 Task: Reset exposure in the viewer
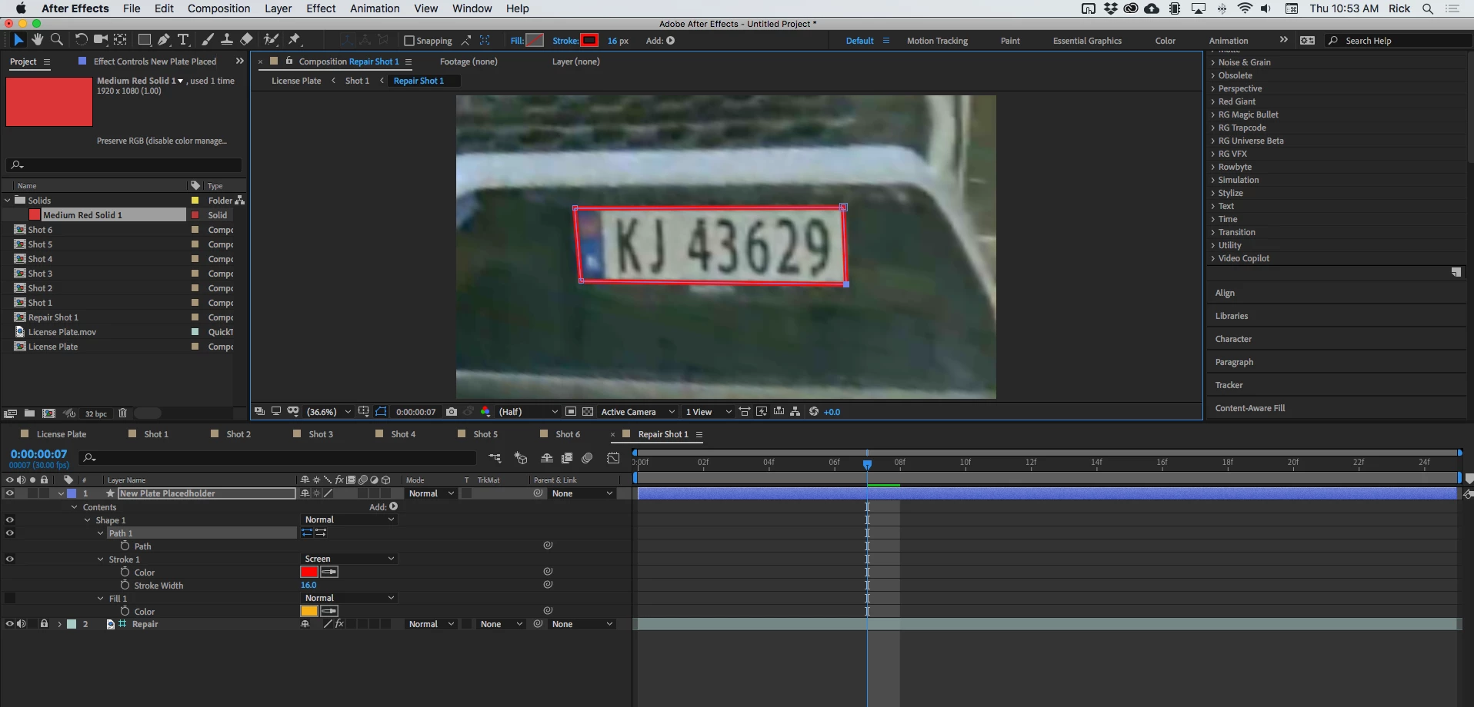point(814,412)
